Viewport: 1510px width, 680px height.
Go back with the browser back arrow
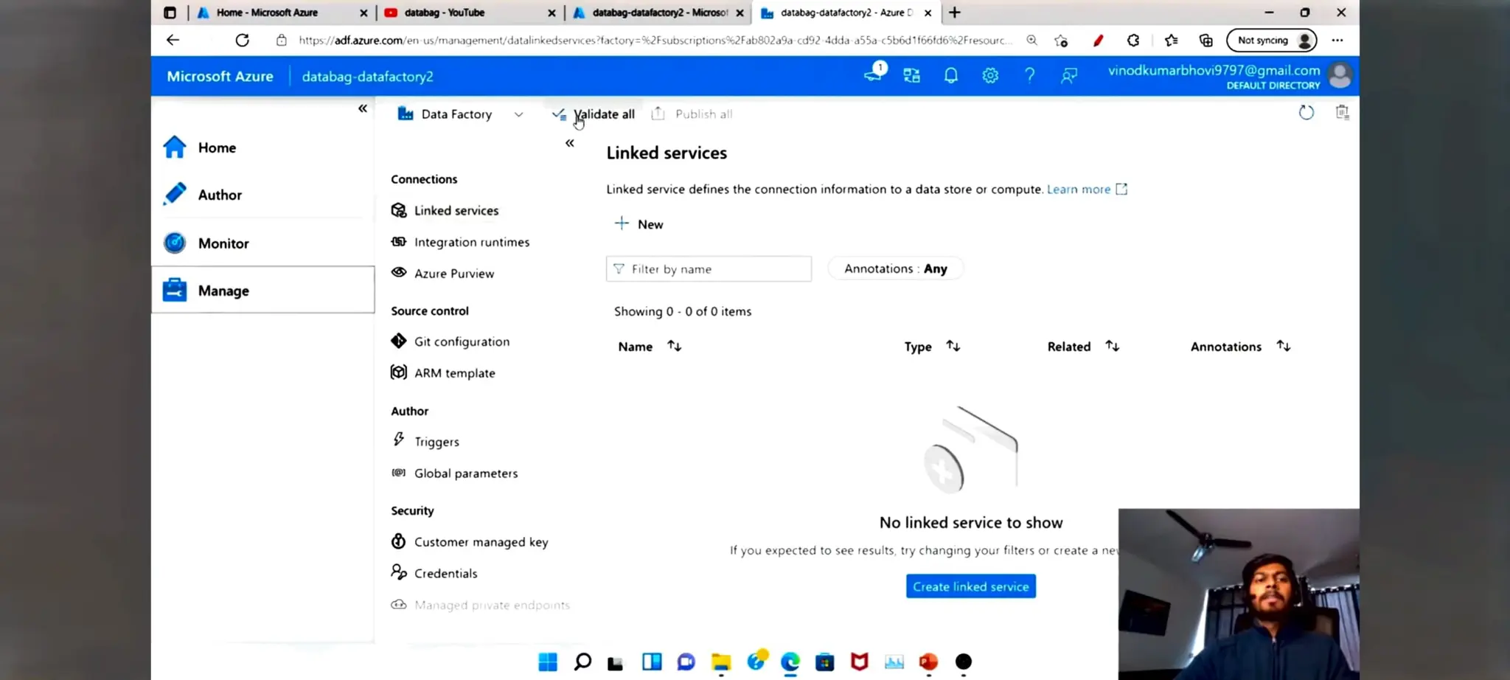point(173,41)
